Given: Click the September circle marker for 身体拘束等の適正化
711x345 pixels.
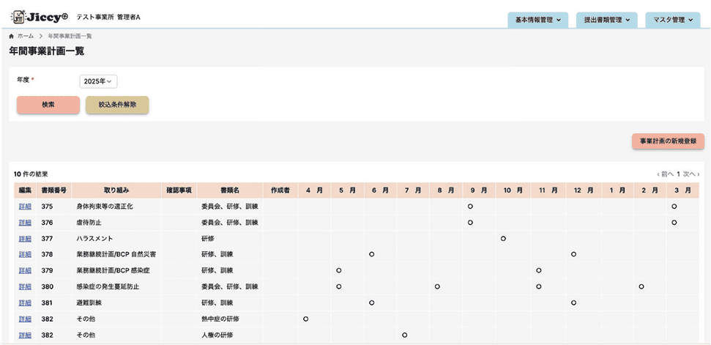Looking at the screenshot, I should [x=470, y=207].
